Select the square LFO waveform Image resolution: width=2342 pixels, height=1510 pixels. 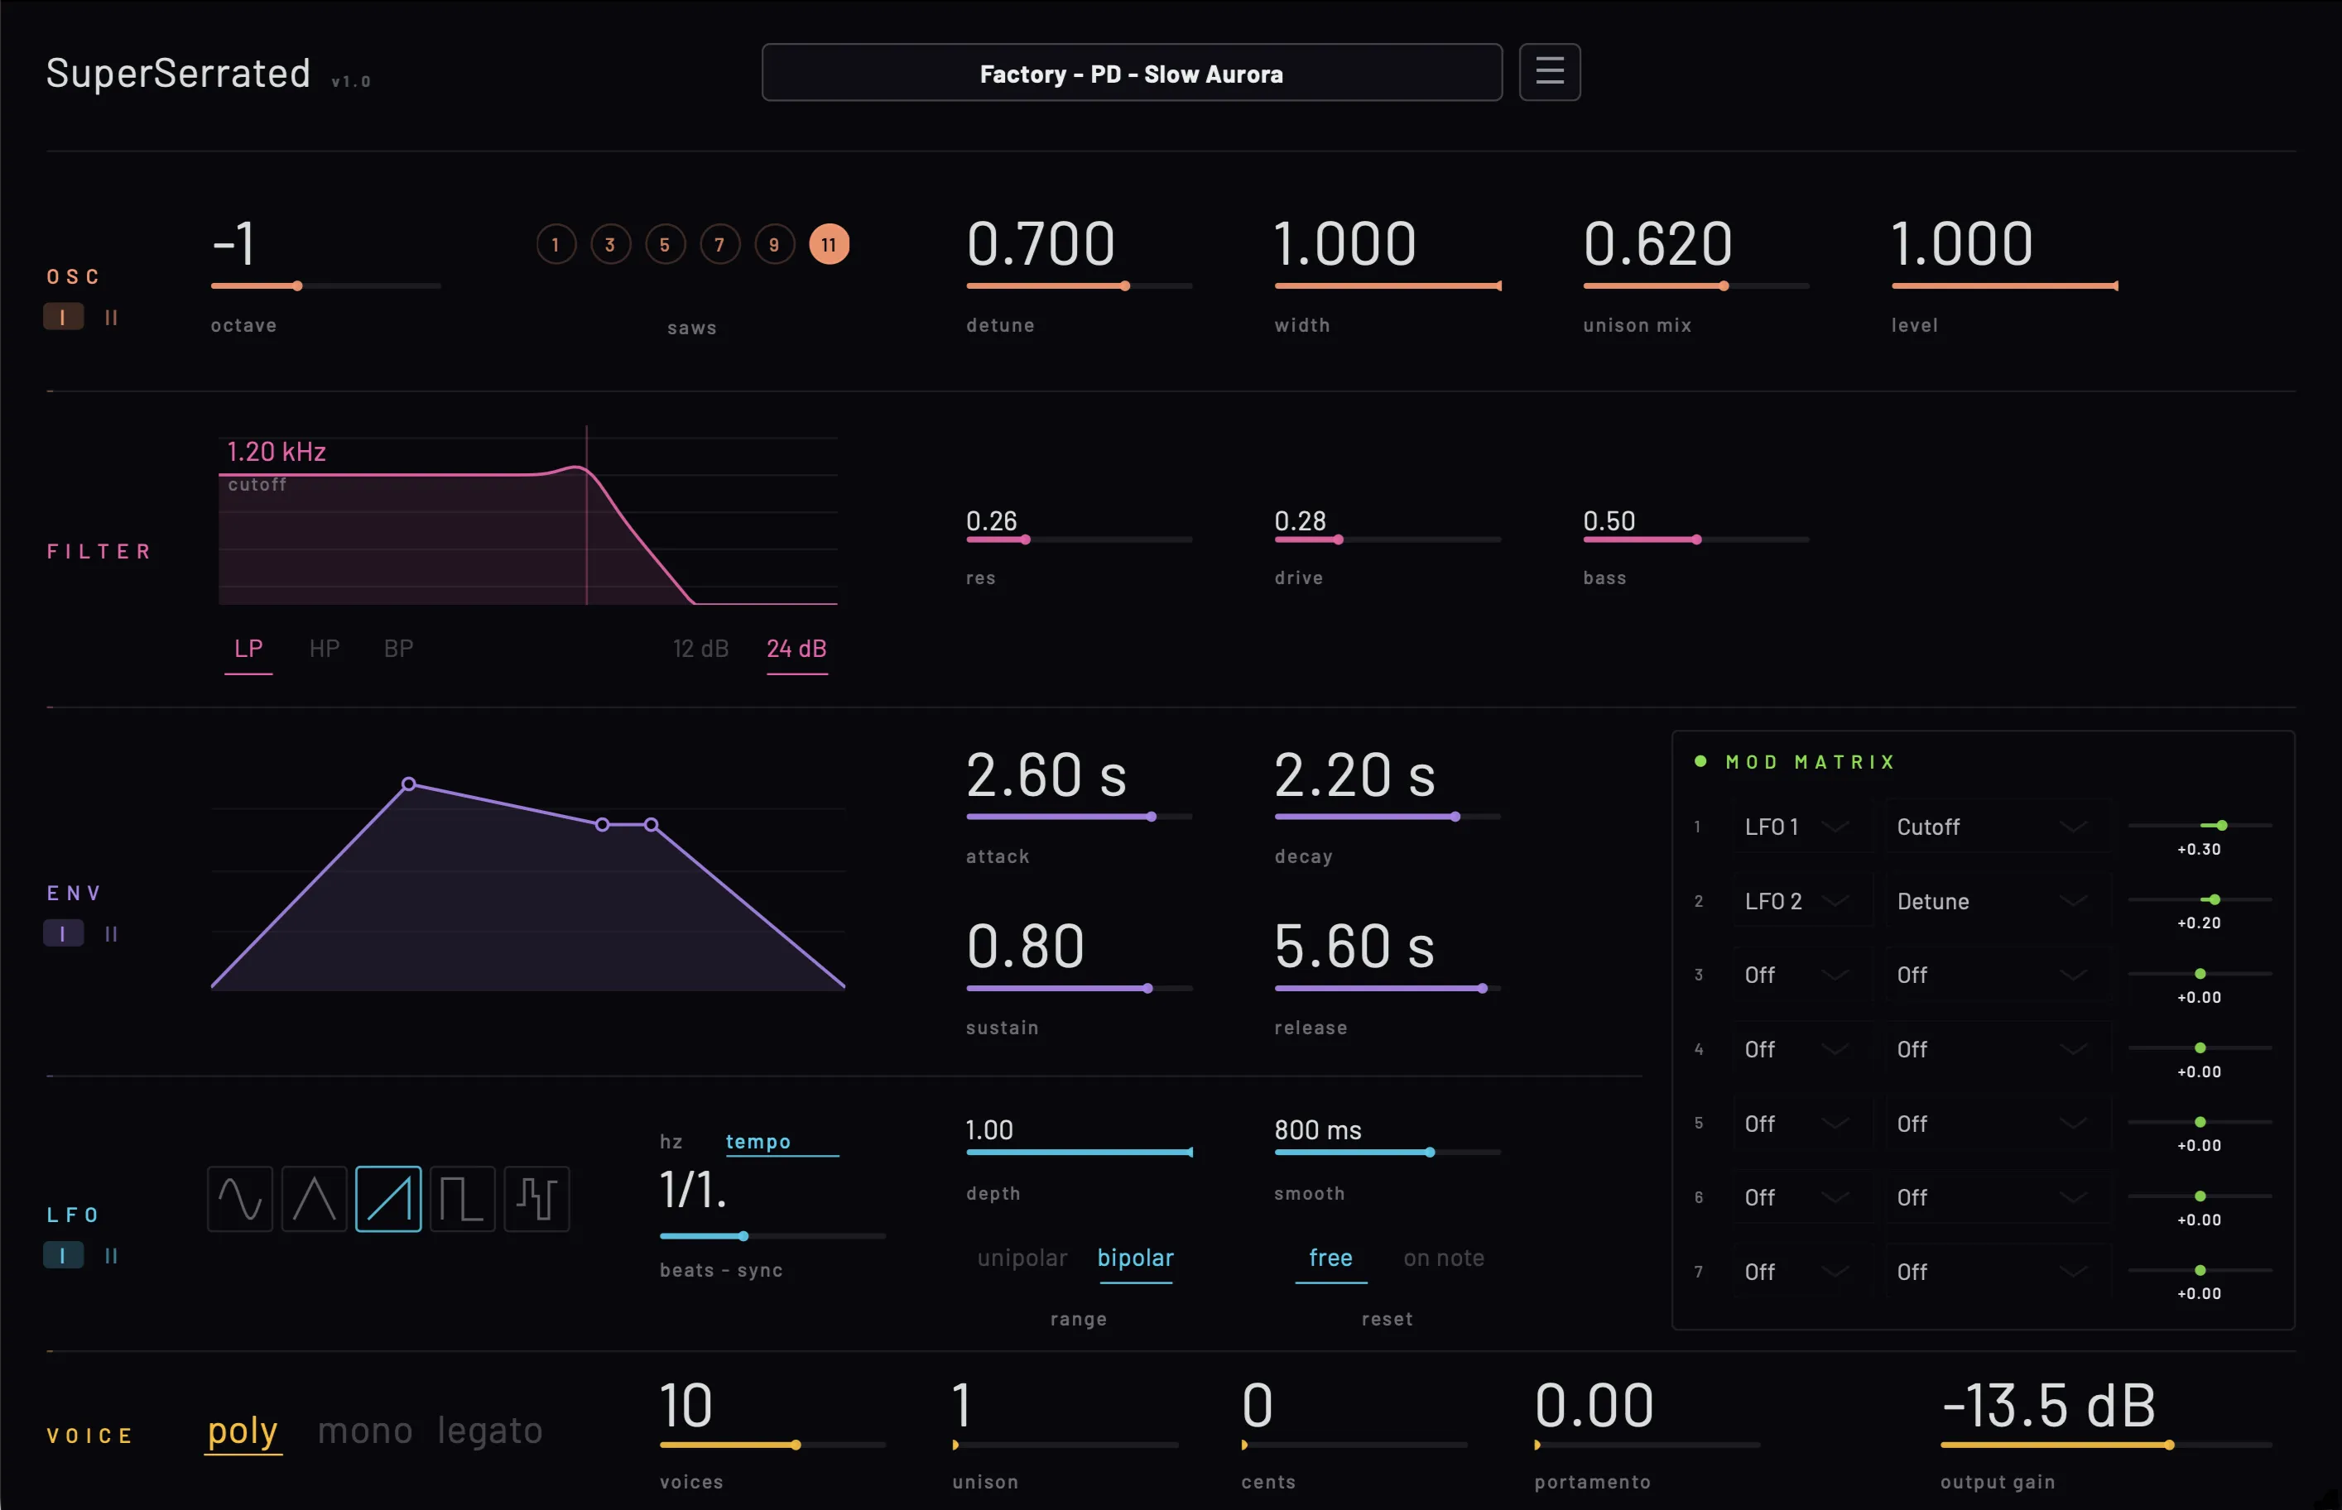click(x=462, y=1198)
